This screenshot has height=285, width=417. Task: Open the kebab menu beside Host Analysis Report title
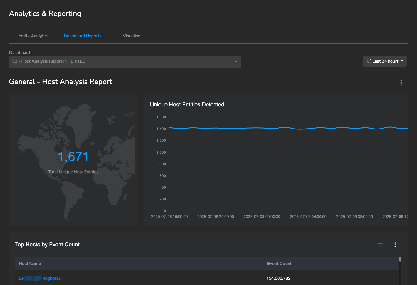coord(401,82)
